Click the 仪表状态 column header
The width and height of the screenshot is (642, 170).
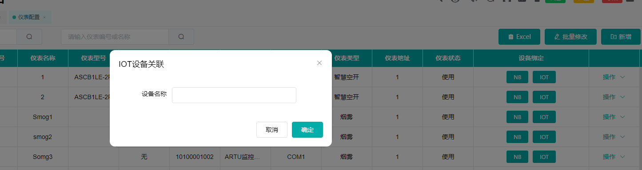pos(448,58)
